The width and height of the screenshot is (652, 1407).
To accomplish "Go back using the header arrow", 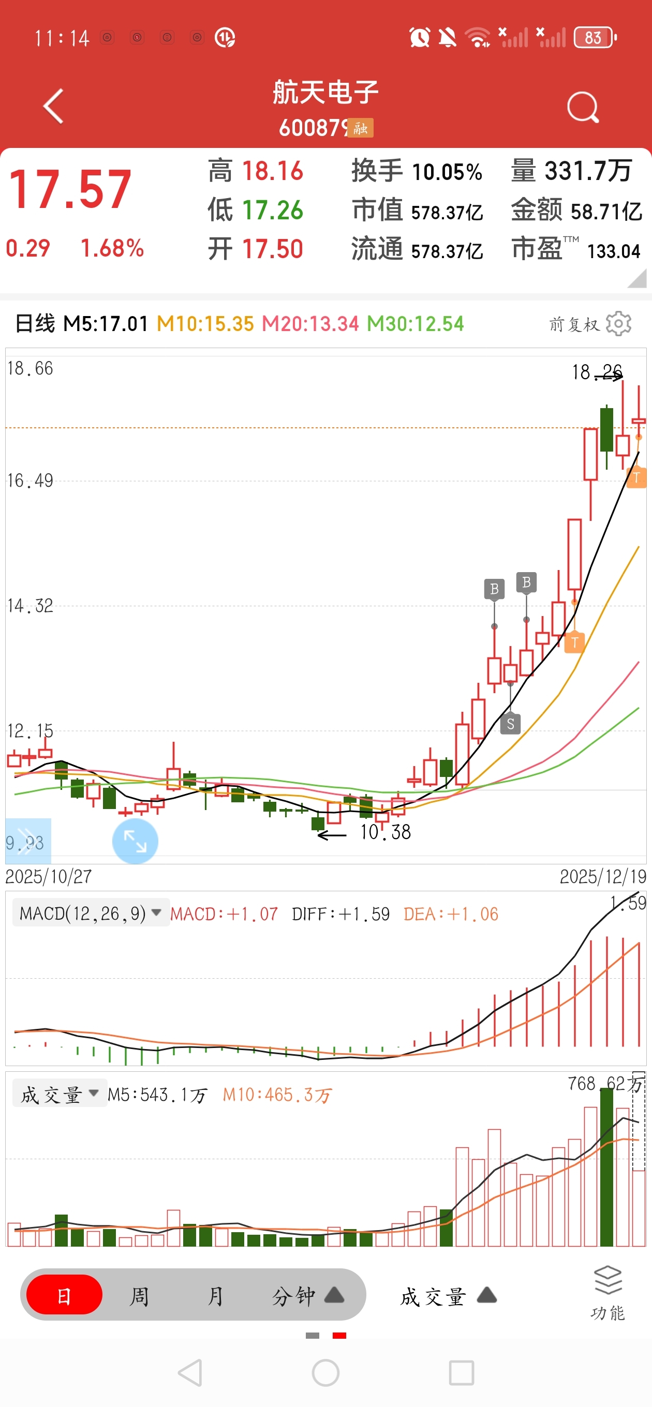I will point(53,107).
